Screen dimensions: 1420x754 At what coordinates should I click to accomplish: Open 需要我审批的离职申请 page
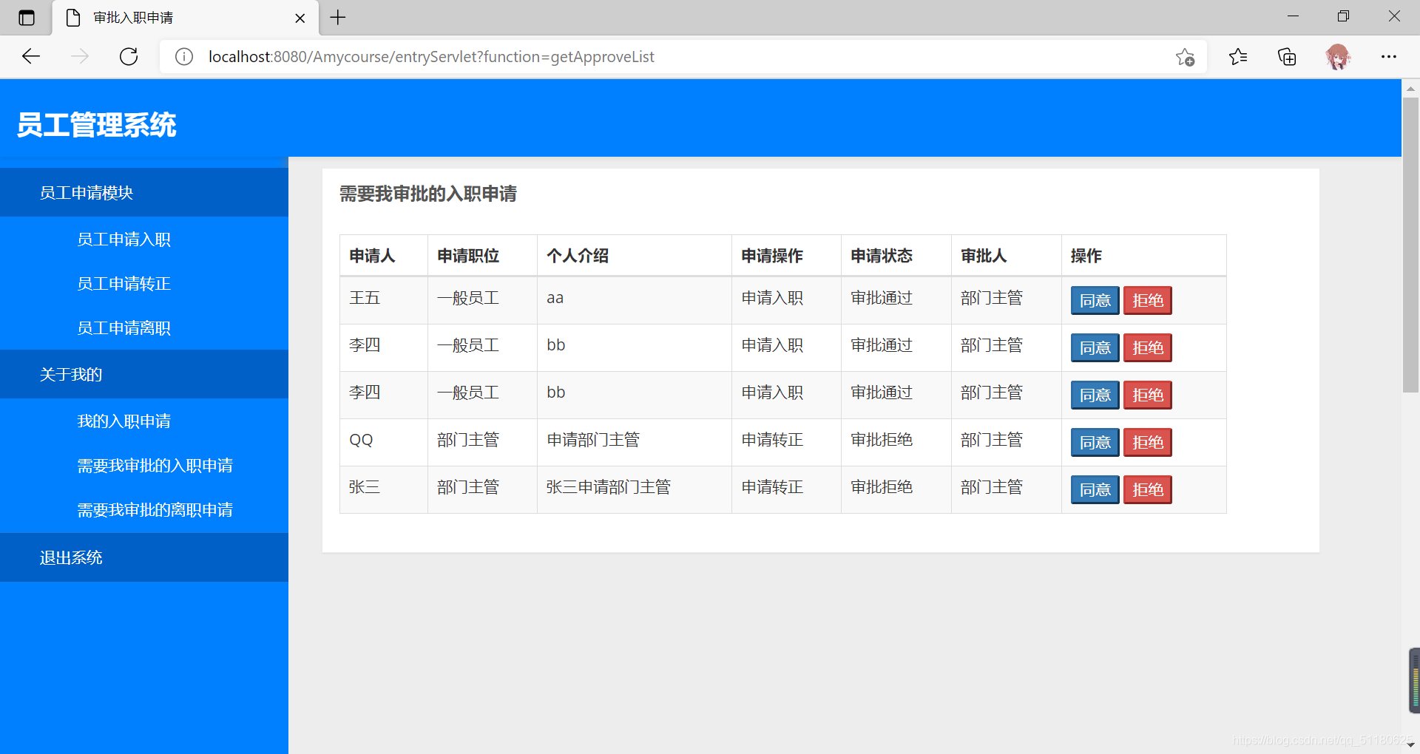(x=155, y=509)
